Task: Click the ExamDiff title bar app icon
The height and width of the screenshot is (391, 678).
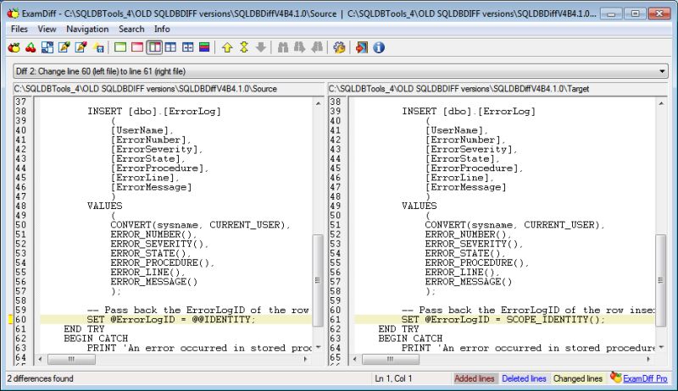Action: tap(14, 14)
